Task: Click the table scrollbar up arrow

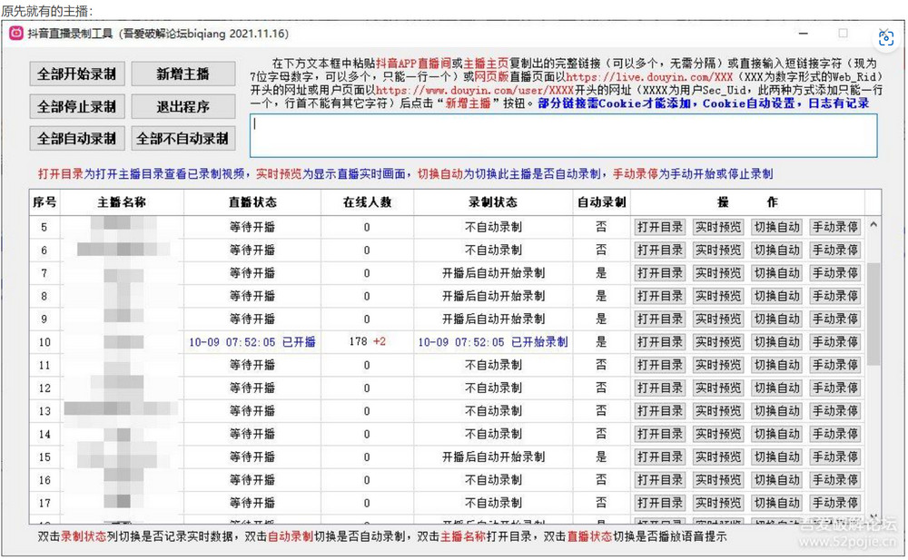Action: (873, 225)
